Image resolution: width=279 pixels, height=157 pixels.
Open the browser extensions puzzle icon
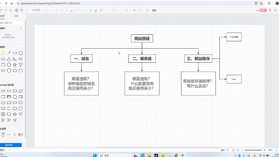click(x=269, y=3)
